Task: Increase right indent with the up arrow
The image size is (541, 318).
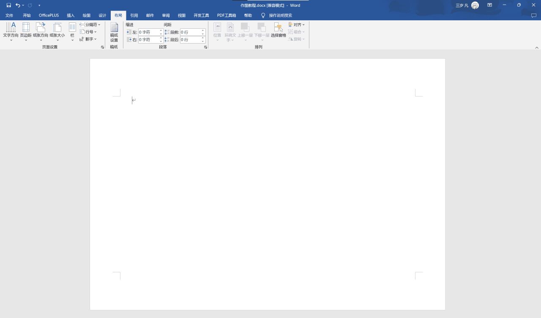Action: pyautogui.click(x=161, y=38)
